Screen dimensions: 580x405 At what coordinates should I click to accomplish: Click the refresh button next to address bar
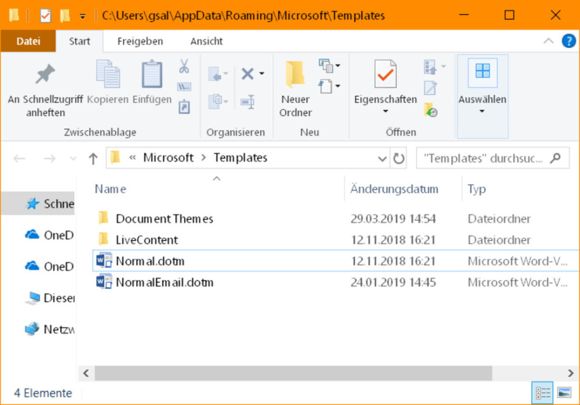pyautogui.click(x=398, y=158)
